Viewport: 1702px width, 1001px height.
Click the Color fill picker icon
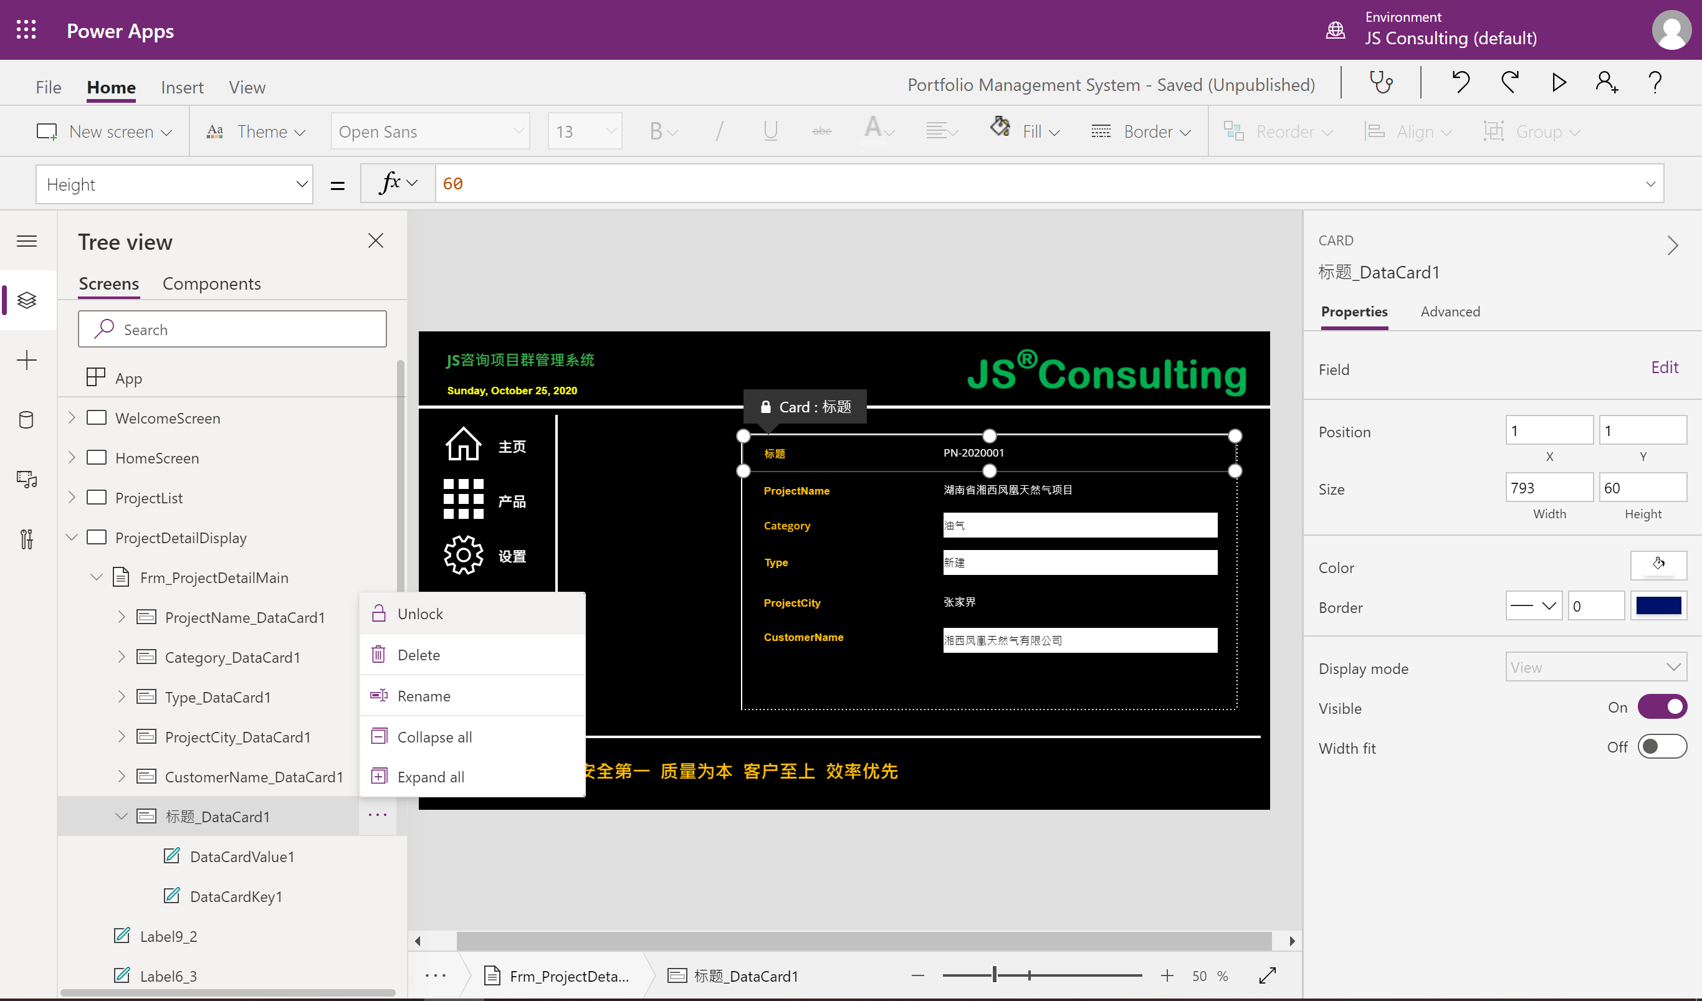tap(1658, 564)
